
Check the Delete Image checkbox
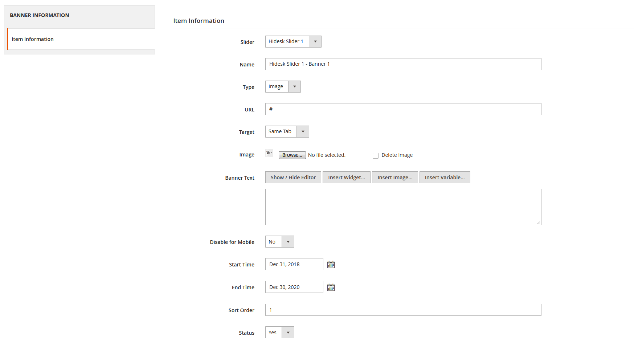376,156
